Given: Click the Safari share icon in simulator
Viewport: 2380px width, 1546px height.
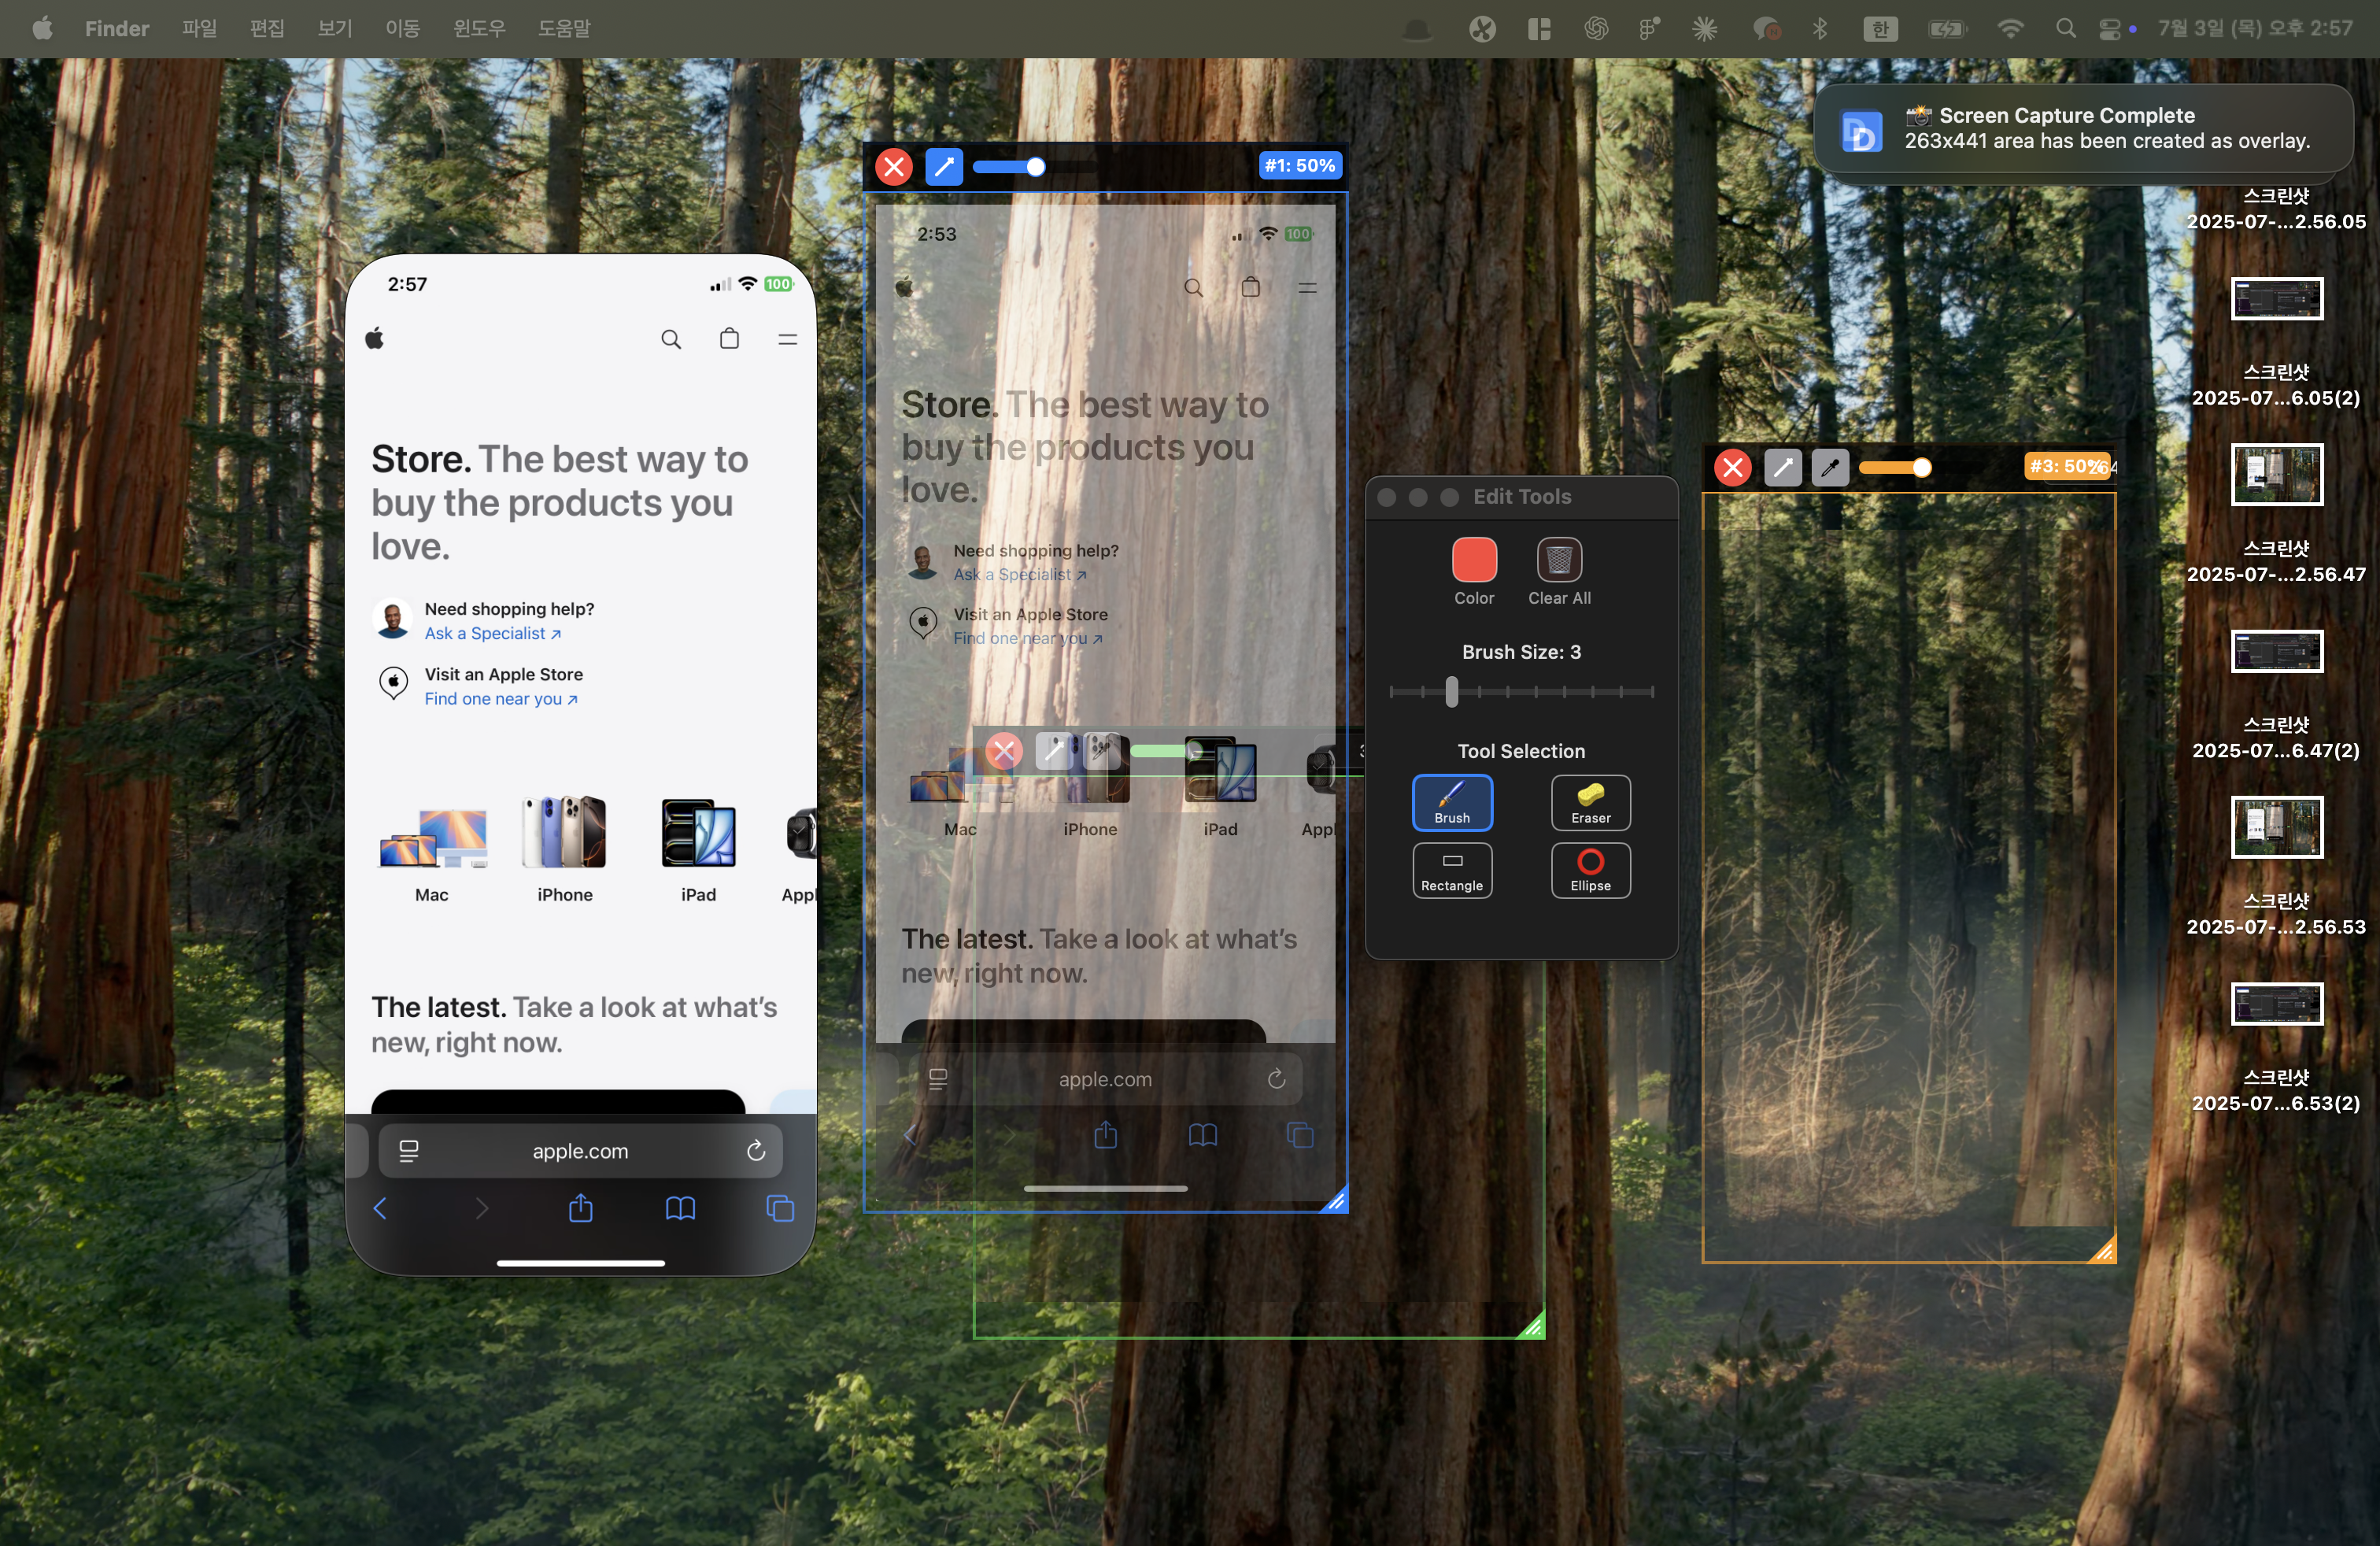Looking at the screenshot, I should pos(580,1209).
